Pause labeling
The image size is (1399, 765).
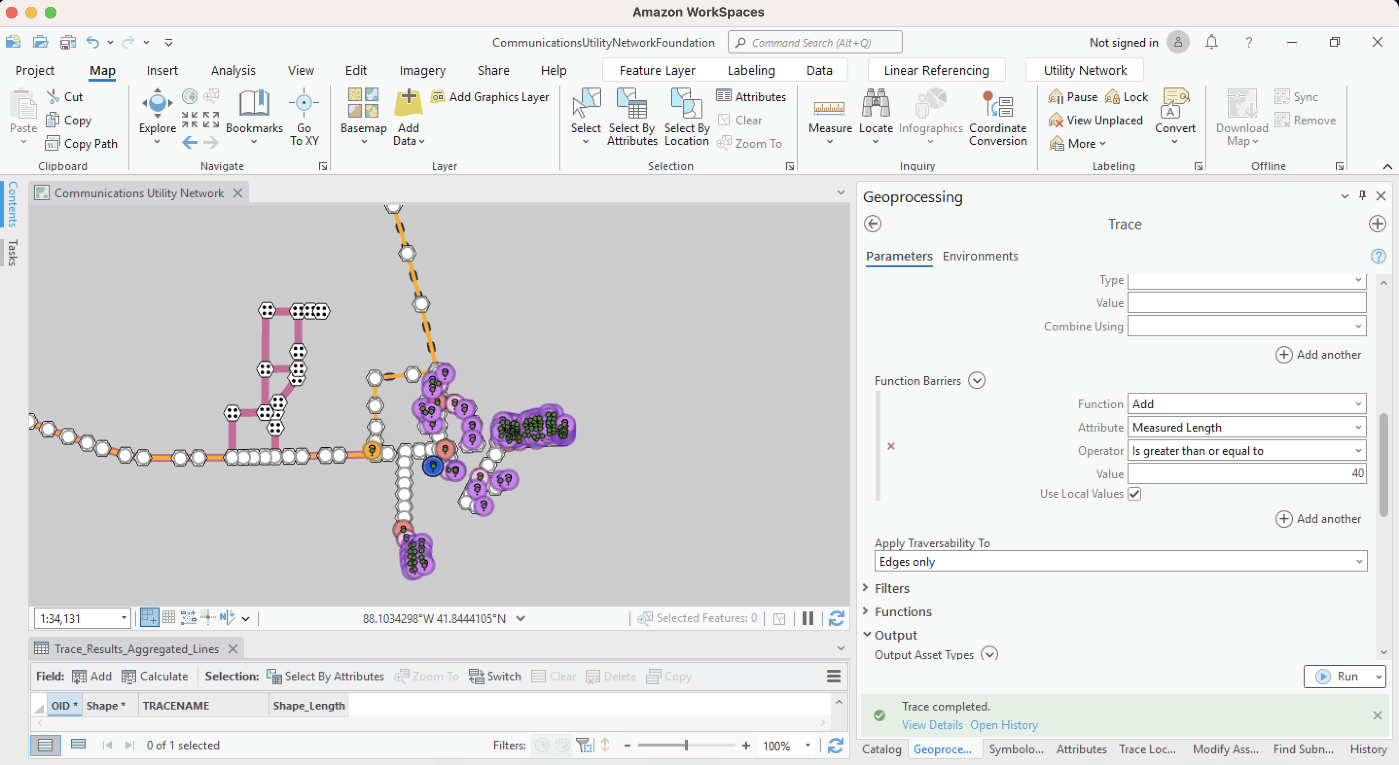click(1073, 97)
